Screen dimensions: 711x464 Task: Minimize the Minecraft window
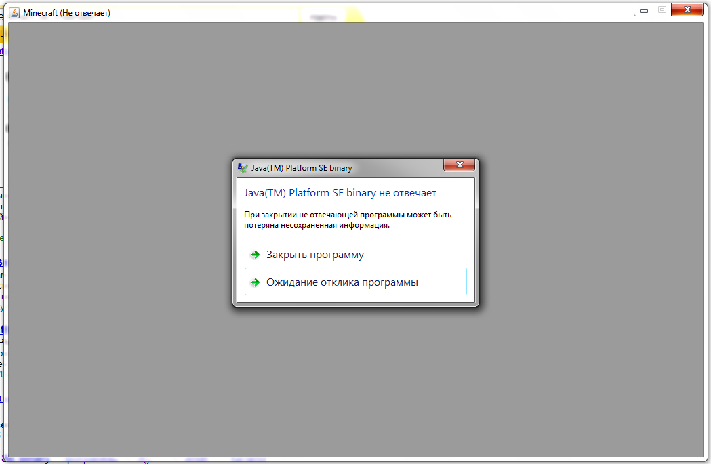643,10
